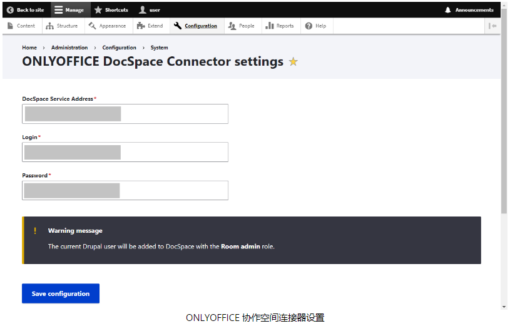Click the DocSpace Service Address label
This screenshot has height=326, width=510.
click(x=58, y=99)
